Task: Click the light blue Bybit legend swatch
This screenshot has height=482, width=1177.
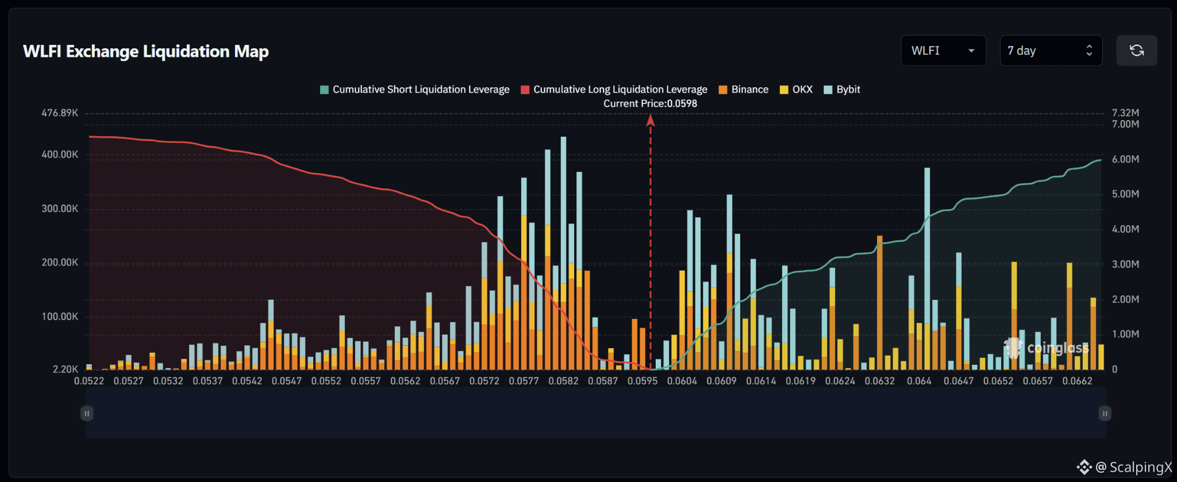Action: [x=828, y=90]
